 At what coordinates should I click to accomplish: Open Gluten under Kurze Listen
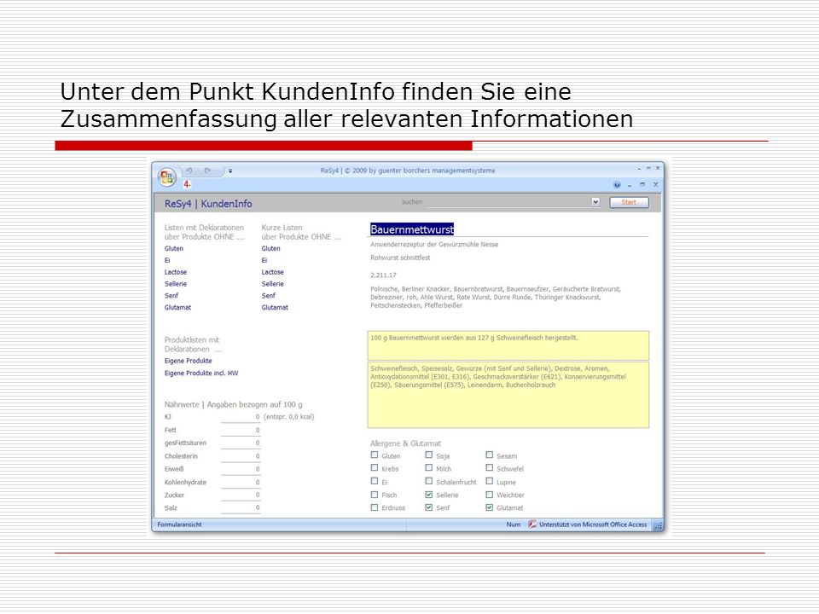click(x=271, y=248)
